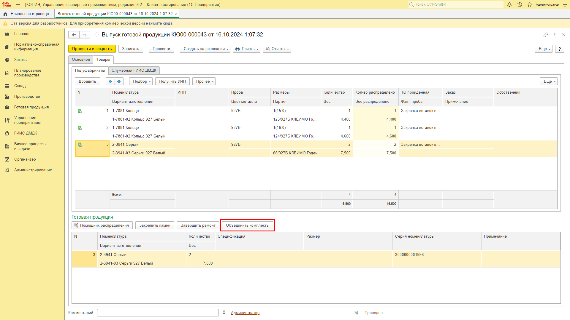
Task: Switch to Начальная страница tab
Action: 27,14
